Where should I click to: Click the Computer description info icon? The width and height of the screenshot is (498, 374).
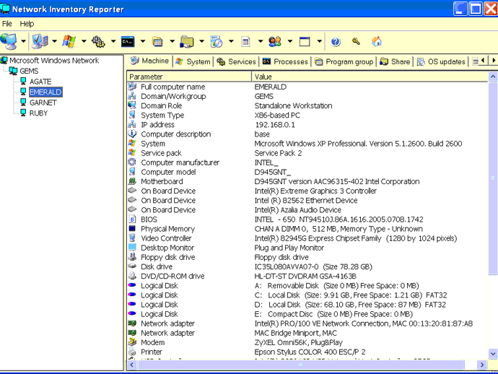(x=132, y=134)
